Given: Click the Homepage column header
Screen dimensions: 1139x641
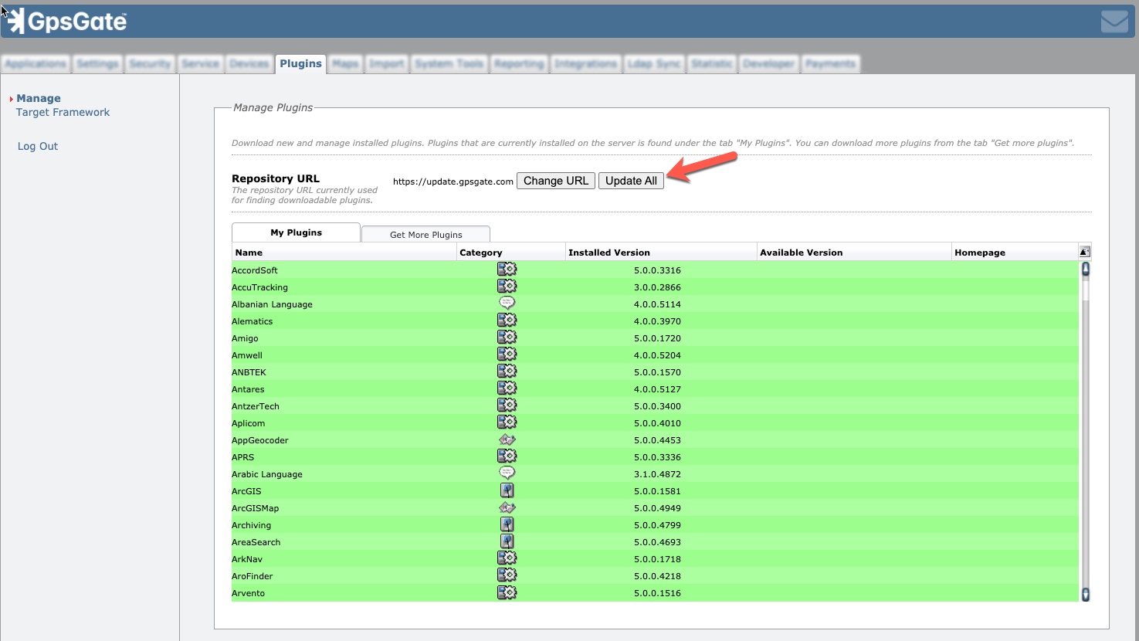Looking at the screenshot, I should pos(1015,253).
